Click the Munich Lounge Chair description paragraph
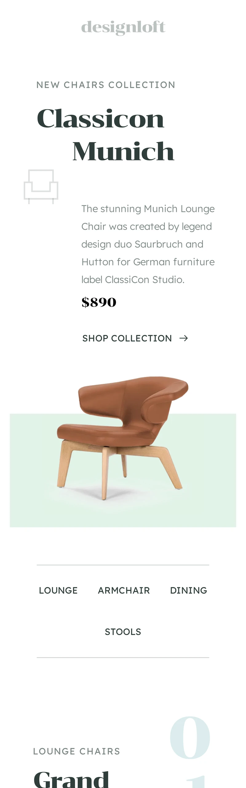246x788 pixels. point(148,244)
